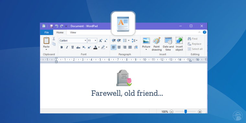246x123 pixels.
Task: Toggle strikethrough formatting
Action: point(78,47)
